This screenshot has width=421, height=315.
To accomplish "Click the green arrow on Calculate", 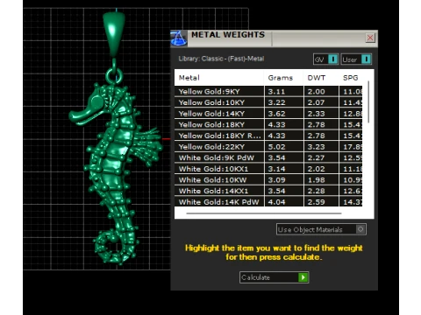I will [303, 277].
